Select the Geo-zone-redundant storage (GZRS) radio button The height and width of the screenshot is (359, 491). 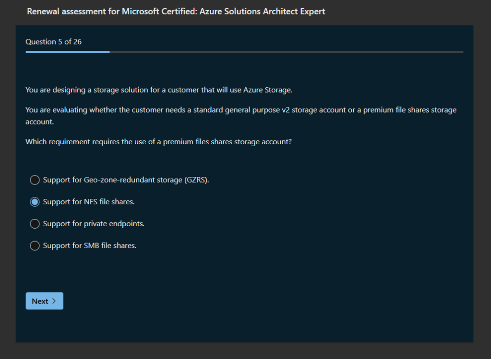pos(35,180)
